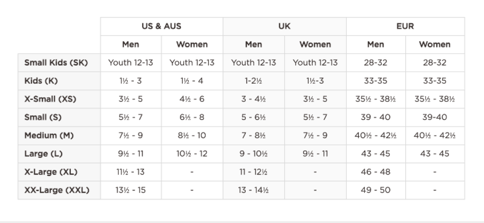Click the Kids (K) row label
484x223 pixels.
(x=40, y=81)
